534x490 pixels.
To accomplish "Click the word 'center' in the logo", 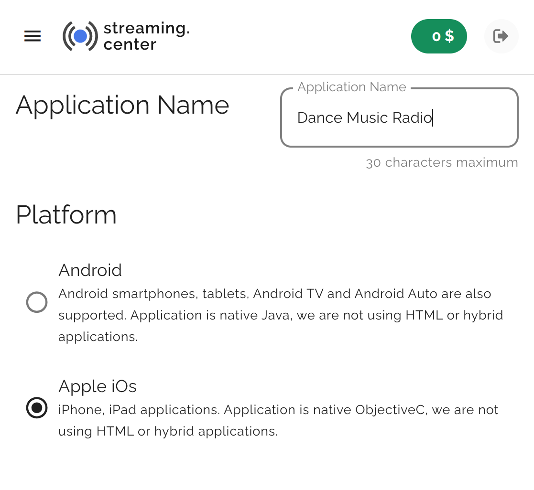I will 130,44.
